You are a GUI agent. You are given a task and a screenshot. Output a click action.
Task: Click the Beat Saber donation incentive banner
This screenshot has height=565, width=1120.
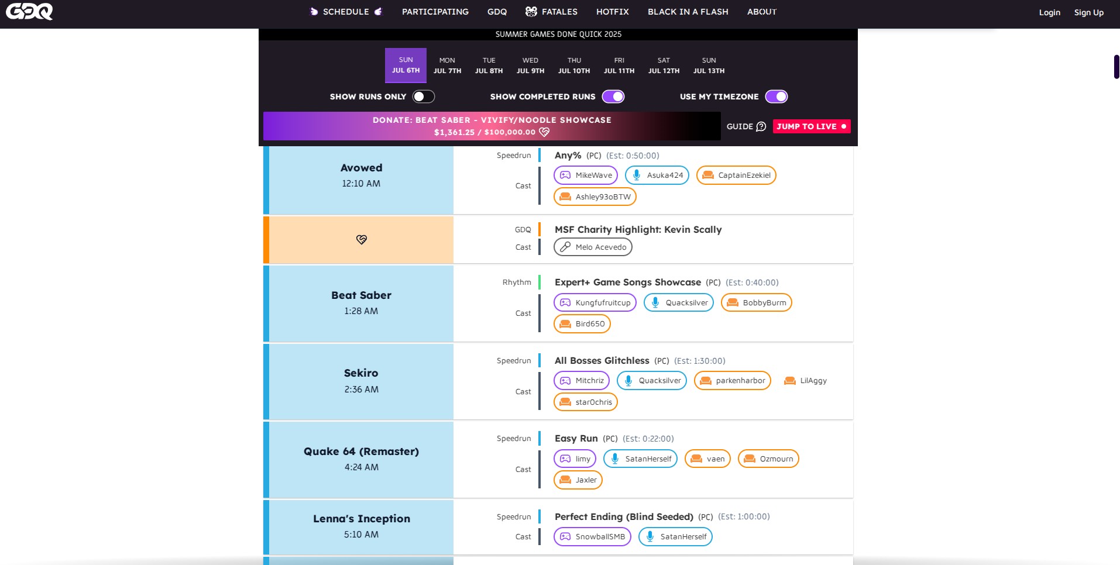click(x=492, y=126)
